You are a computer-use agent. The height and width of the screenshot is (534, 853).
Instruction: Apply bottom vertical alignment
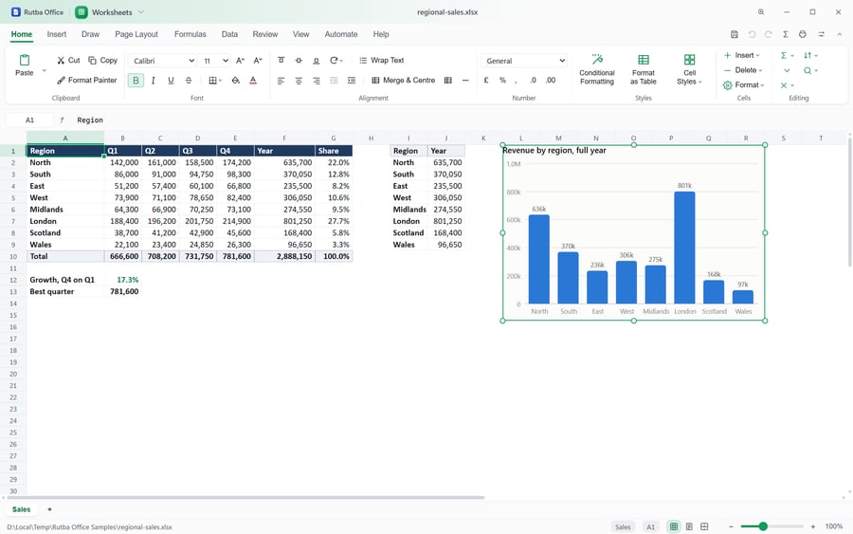coord(316,61)
